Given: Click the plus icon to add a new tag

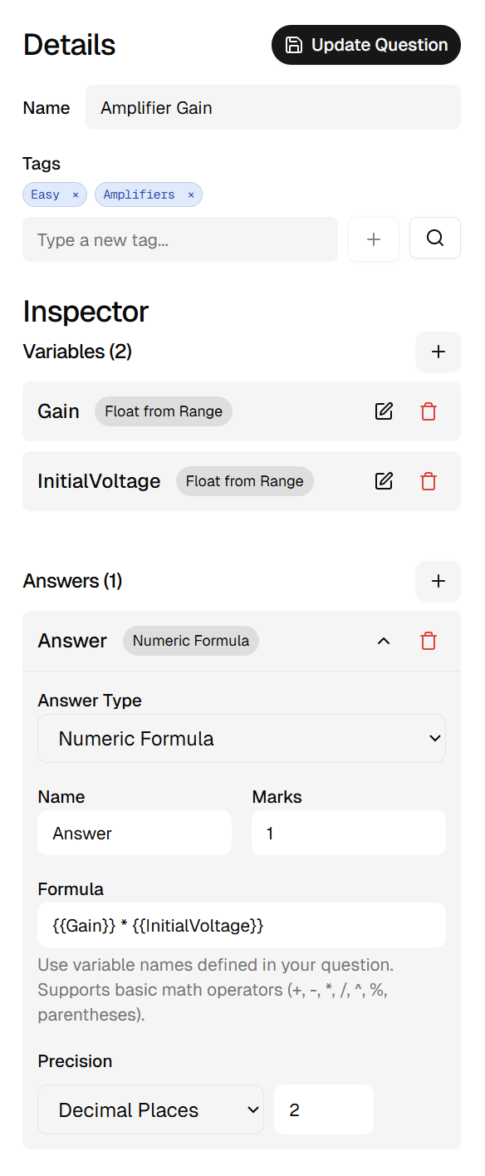Looking at the screenshot, I should 374,238.
